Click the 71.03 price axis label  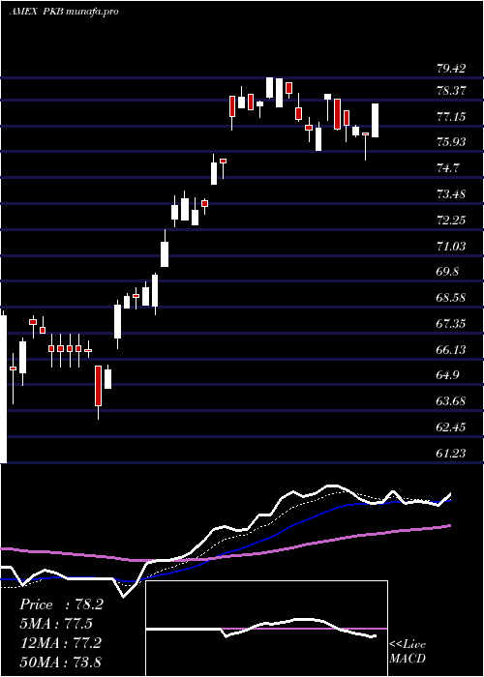point(451,246)
